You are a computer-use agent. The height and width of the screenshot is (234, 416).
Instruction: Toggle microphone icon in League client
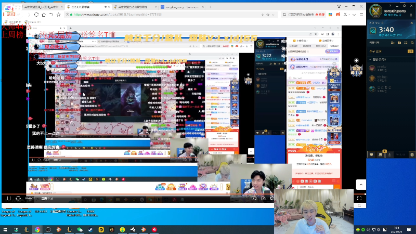point(389,154)
